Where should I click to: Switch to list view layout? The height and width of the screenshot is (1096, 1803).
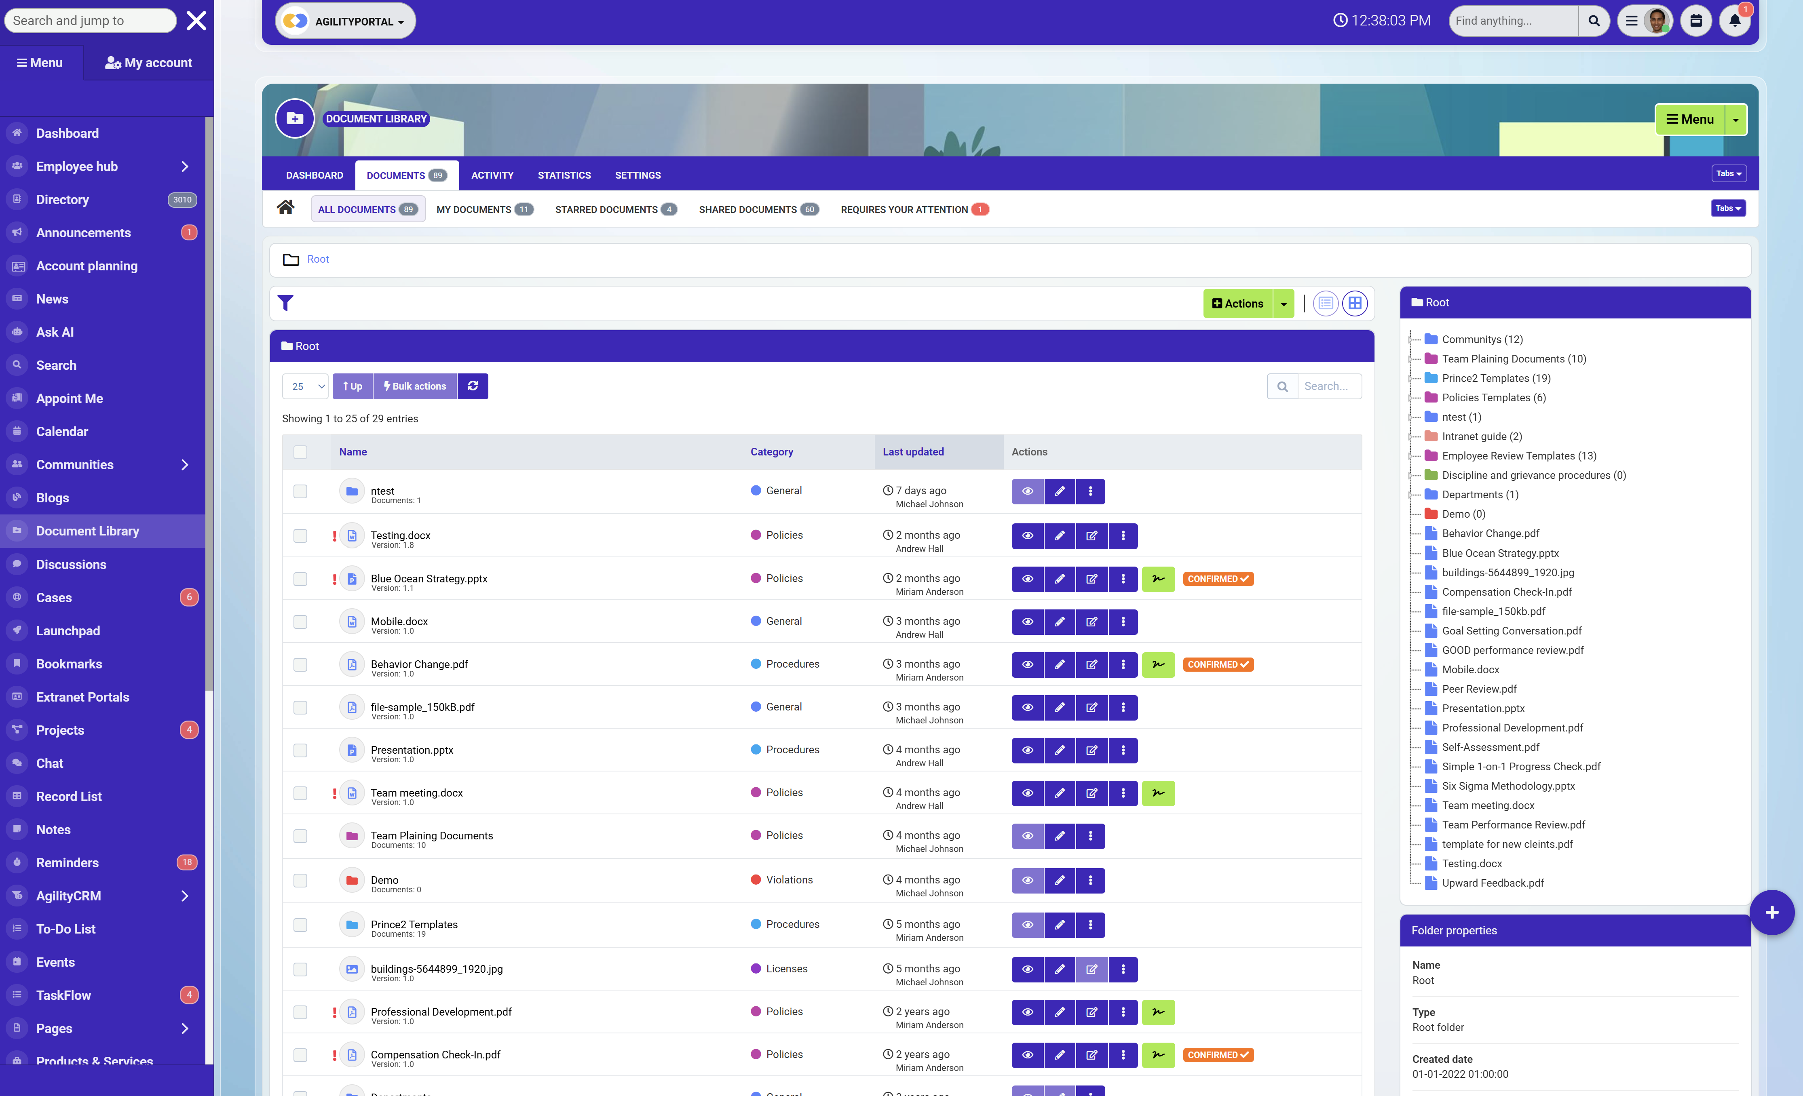tap(1325, 303)
